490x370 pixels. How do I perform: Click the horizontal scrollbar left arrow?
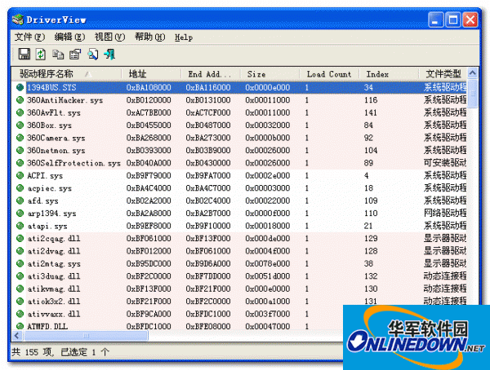pos(17,336)
